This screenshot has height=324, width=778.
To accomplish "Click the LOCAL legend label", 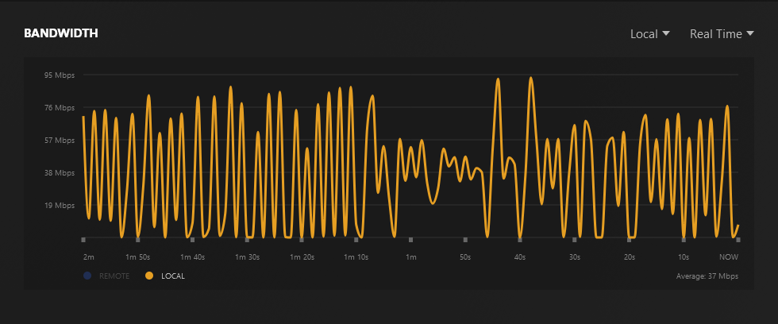I will 173,276.
